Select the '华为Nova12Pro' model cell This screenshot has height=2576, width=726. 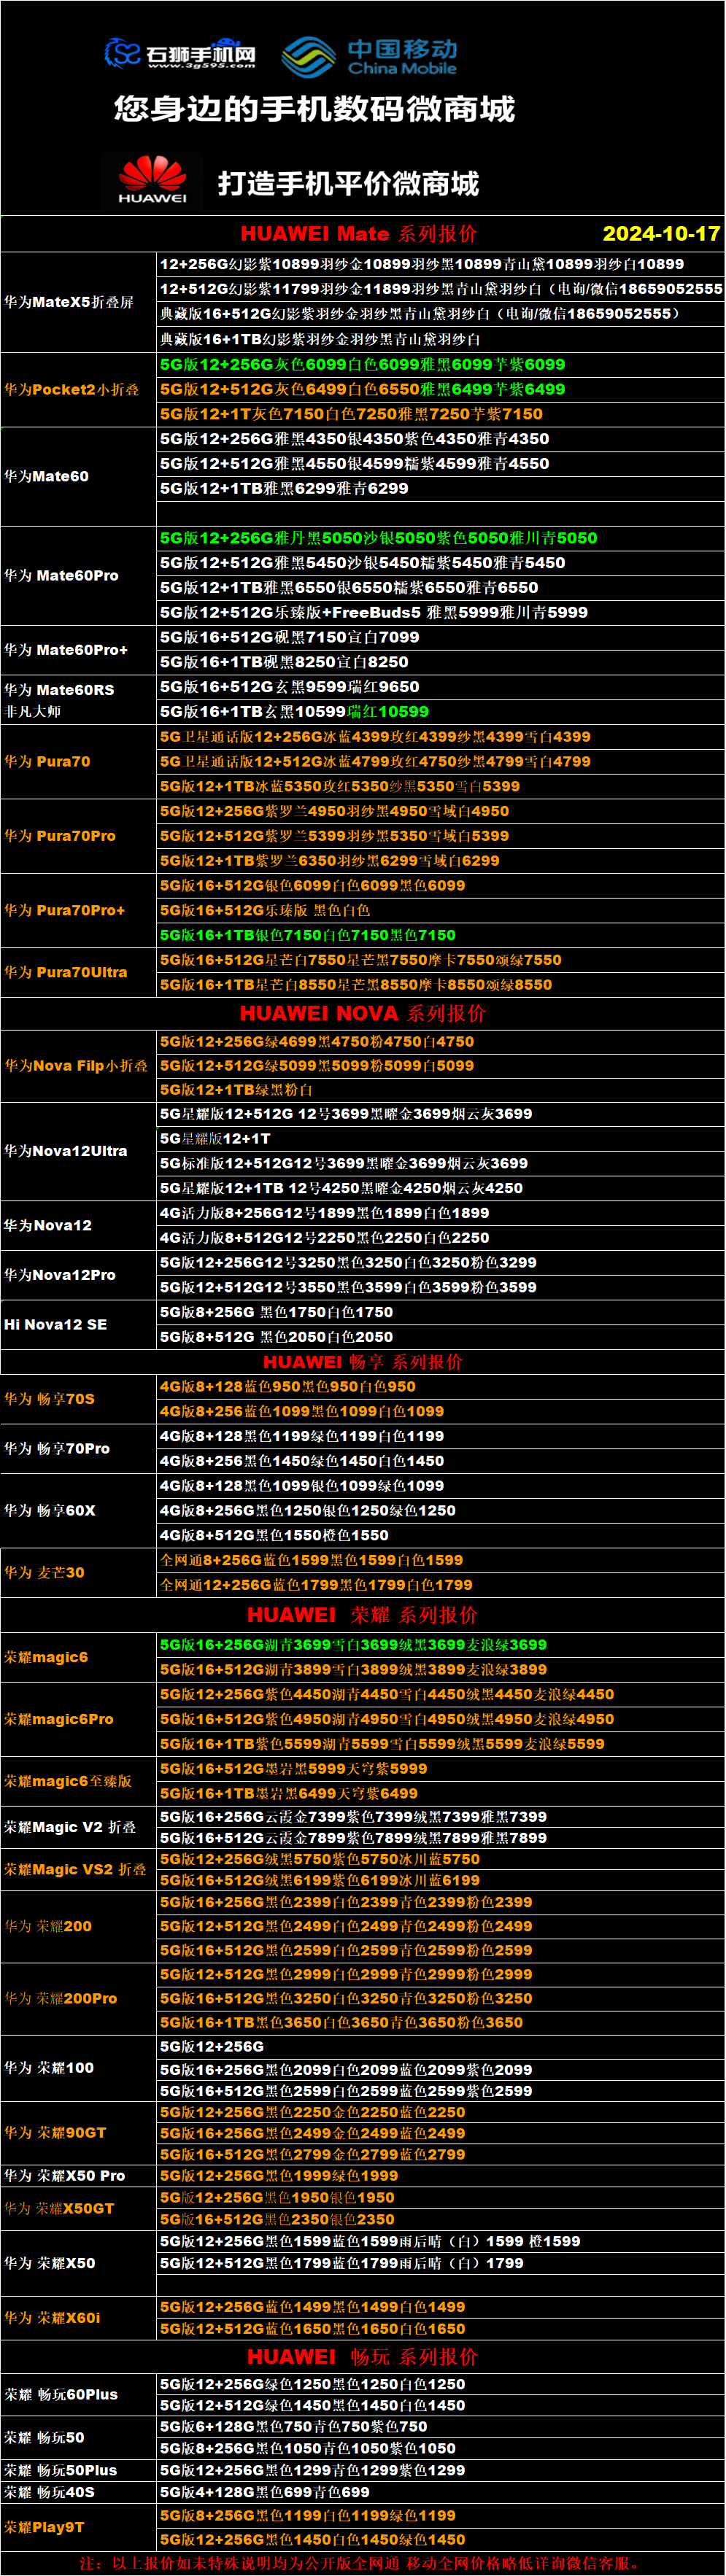coord(78,1275)
